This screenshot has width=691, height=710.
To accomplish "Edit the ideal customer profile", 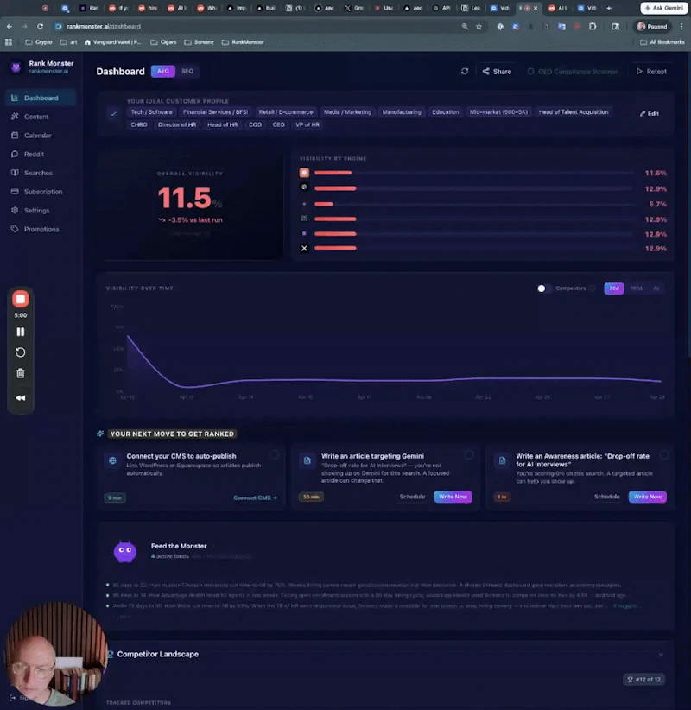I will point(650,114).
